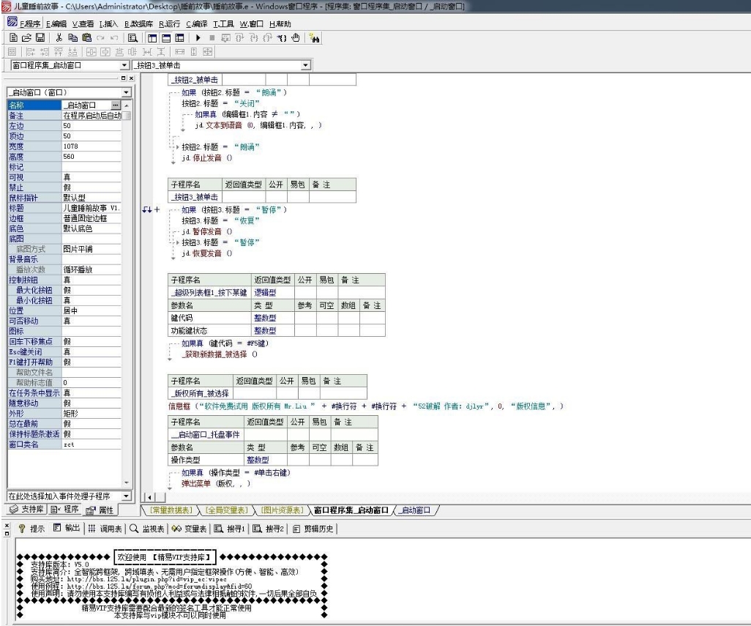Switch to the 全局变量表 tab

pos(225,510)
